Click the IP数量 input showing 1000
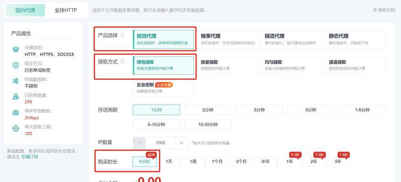This screenshot has width=401, height=182. click(x=160, y=143)
